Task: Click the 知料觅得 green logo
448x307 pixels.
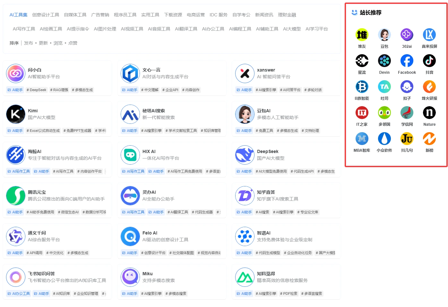Action: pos(245,277)
